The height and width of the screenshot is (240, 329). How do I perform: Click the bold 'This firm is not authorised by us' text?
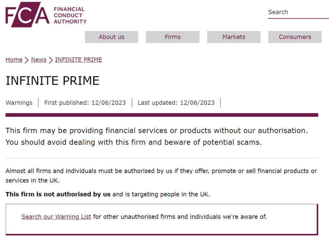coord(58,194)
